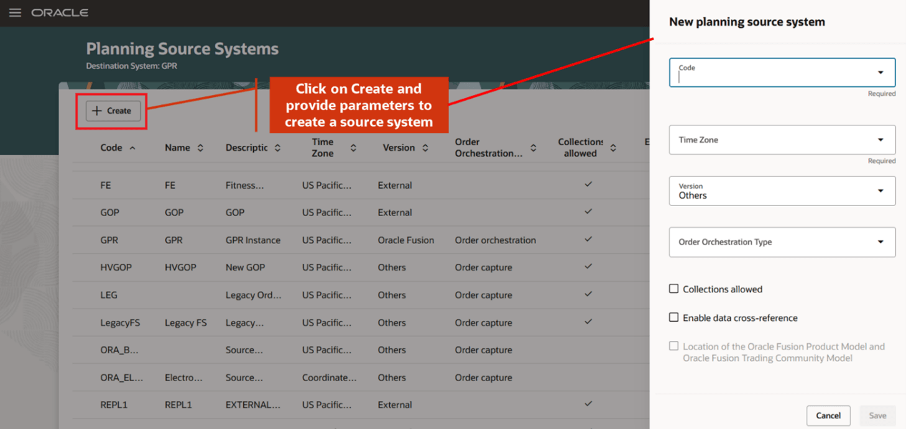Expand the Time Zone dropdown
The image size is (906, 429).
pos(881,139)
